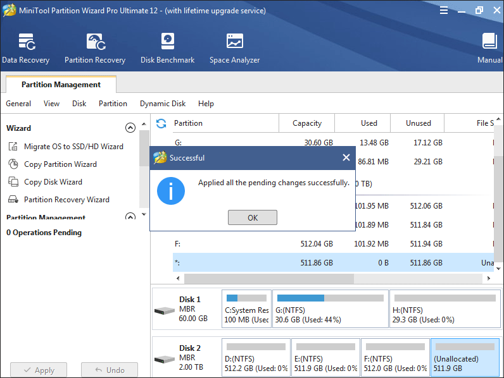Sort by the Unused column header
The width and height of the screenshot is (504, 378).
point(417,123)
